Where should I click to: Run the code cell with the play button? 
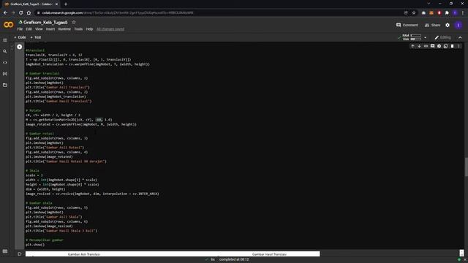click(x=20, y=47)
